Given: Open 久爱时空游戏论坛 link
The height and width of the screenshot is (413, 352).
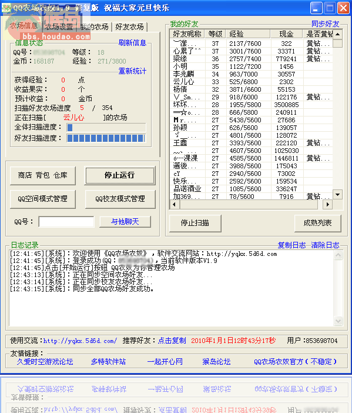Looking at the screenshot, I should (x=45, y=362).
